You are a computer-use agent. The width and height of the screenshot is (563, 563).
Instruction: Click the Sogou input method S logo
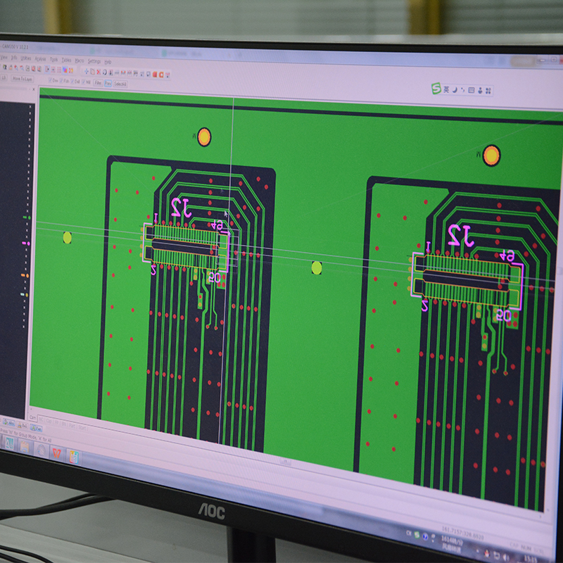(x=436, y=88)
